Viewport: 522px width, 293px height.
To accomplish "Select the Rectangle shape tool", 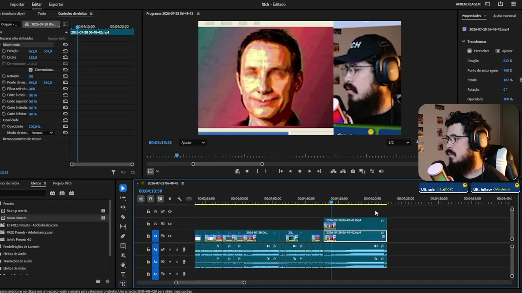I will [x=123, y=246].
